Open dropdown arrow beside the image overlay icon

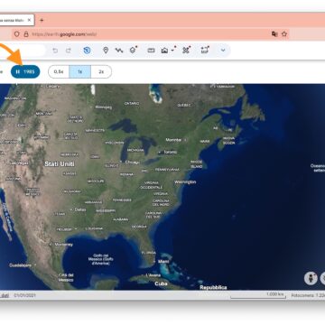pyautogui.click(x=172, y=51)
